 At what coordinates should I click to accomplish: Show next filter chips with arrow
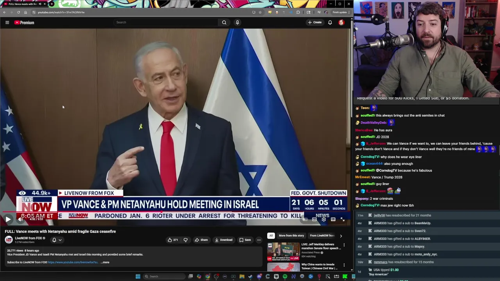pyautogui.click(x=341, y=236)
